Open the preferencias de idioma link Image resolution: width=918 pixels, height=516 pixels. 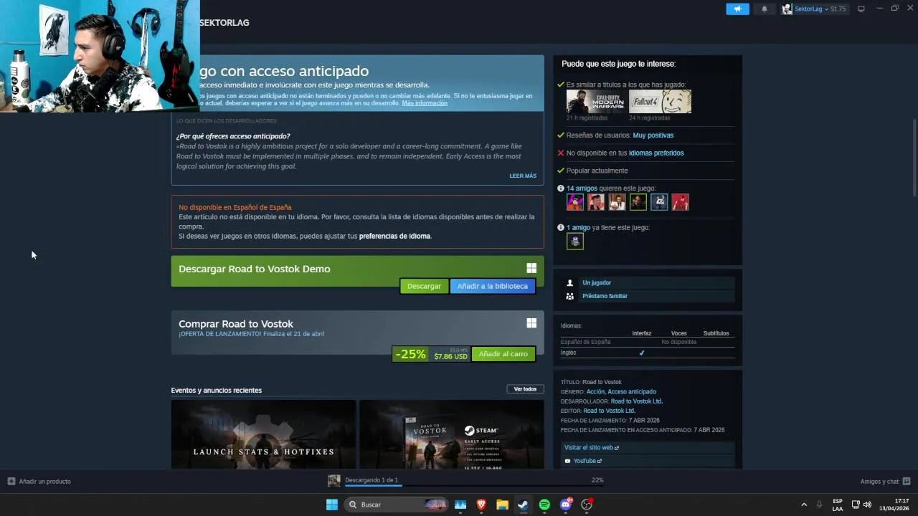tap(394, 236)
